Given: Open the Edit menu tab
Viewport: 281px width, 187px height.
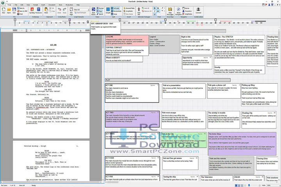Looking at the screenshot, I should [22, 5].
